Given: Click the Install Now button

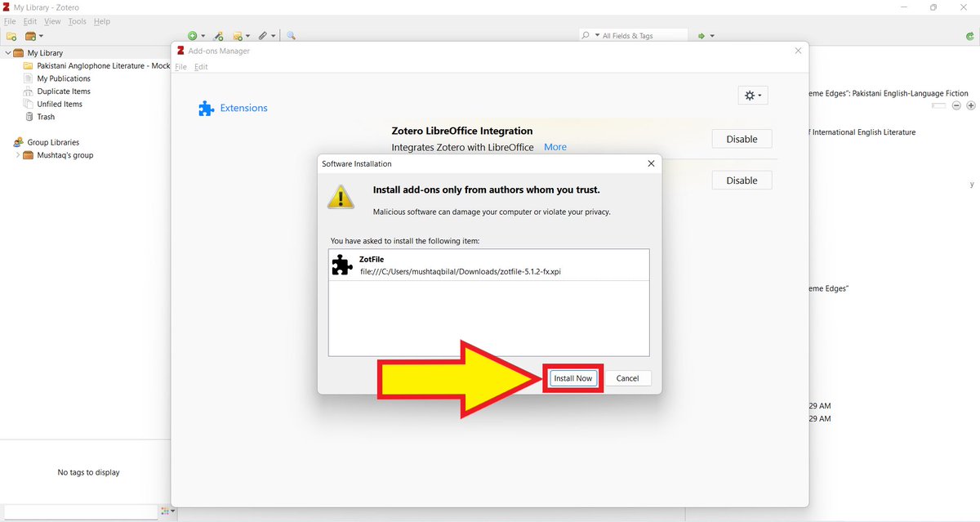Looking at the screenshot, I should click(x=572, y=378).
